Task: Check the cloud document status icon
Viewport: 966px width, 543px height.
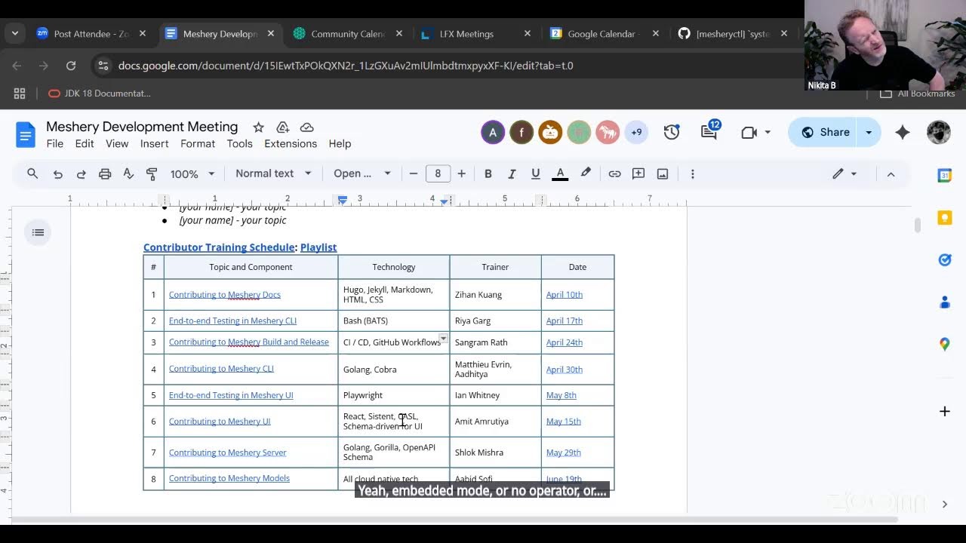Action: (306, 127)
